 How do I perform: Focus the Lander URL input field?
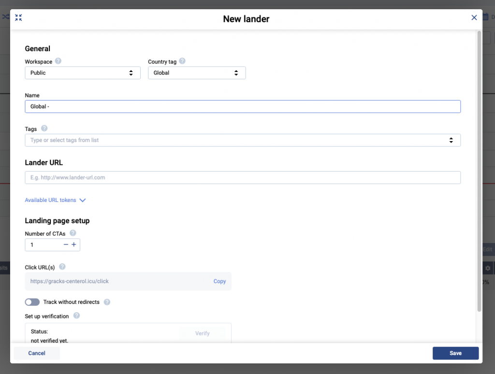coord(243,178)
